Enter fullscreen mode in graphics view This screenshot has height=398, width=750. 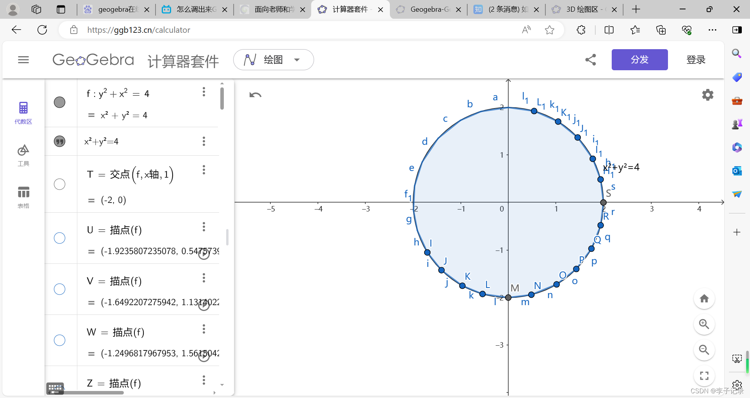[x=704, y=376]
